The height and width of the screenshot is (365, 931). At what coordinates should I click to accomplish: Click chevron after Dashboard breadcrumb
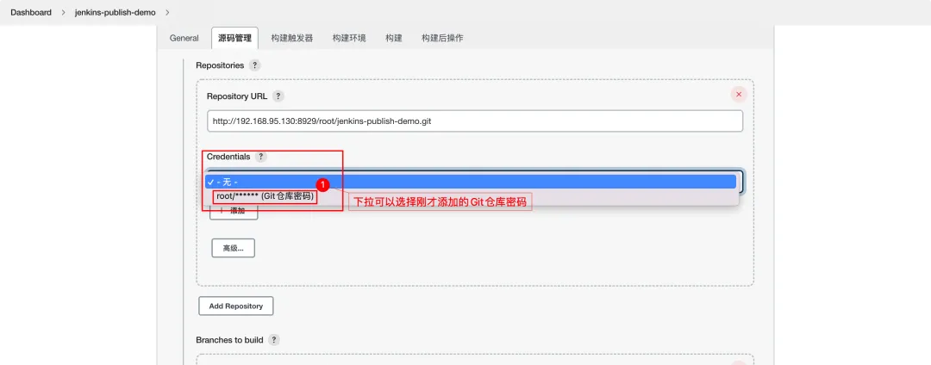point(63,12)
